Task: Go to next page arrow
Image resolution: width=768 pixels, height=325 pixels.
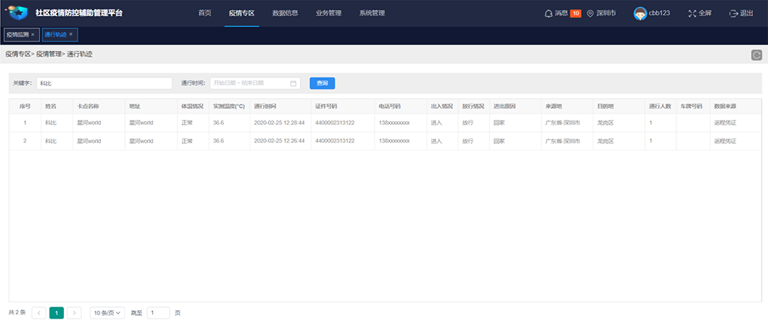Action: click(75, 313)
